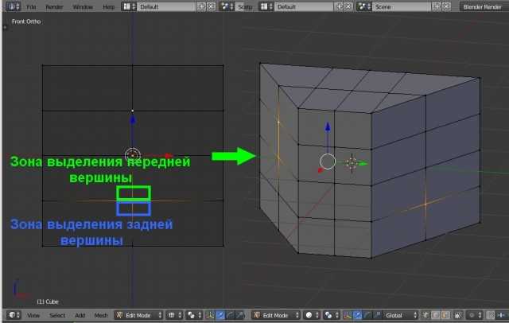Expand the right Edit Mode selector
This screenshot has width=509, height=323.
click(x=276, y=315)
